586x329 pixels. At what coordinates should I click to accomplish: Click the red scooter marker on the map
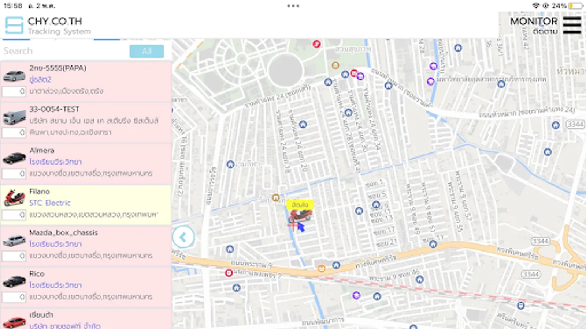point(300,216)
